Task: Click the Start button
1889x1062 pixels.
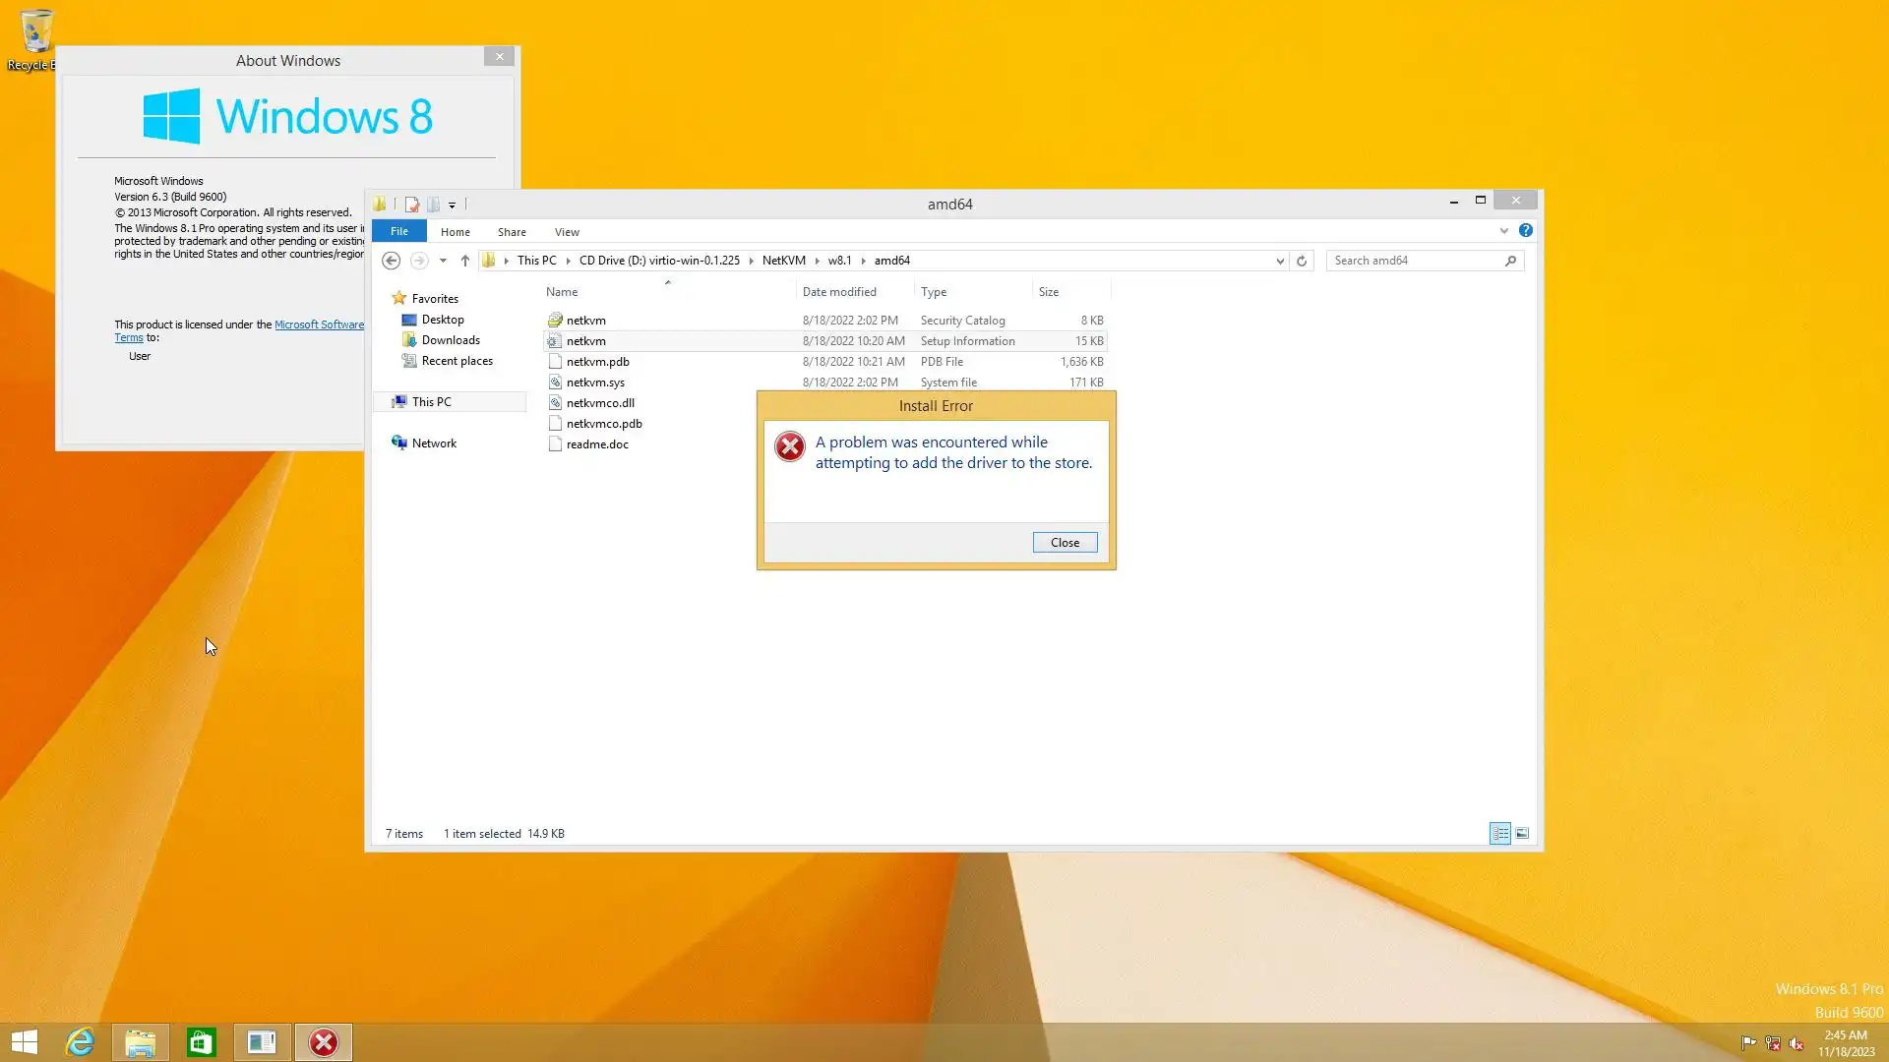Action: [x=25, y=1042]
